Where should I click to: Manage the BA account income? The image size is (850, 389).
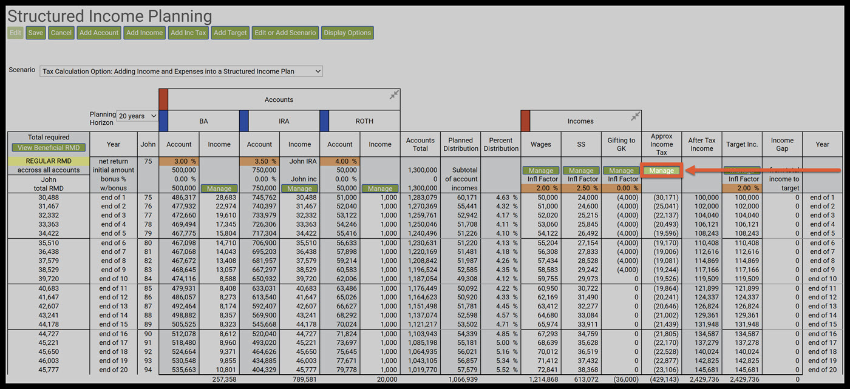click(219, 189)
